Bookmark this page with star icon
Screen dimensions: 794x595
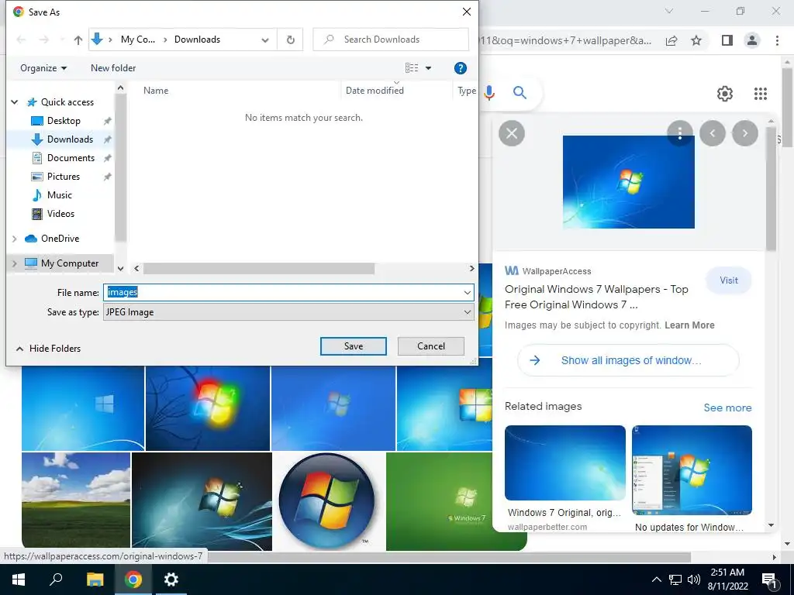pyautogui.click(x=696, y=40)
